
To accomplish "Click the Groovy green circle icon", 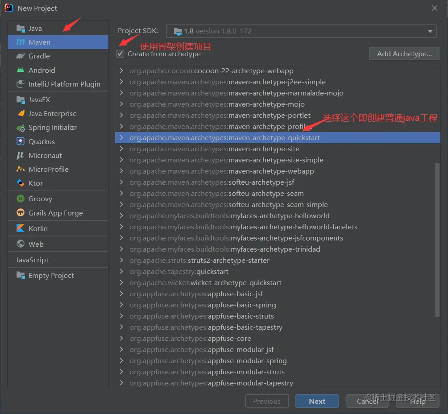I will 21,198.
